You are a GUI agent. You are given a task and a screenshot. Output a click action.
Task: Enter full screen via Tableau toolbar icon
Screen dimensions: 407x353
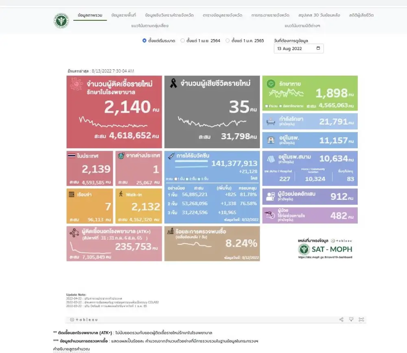click(361, 320)
